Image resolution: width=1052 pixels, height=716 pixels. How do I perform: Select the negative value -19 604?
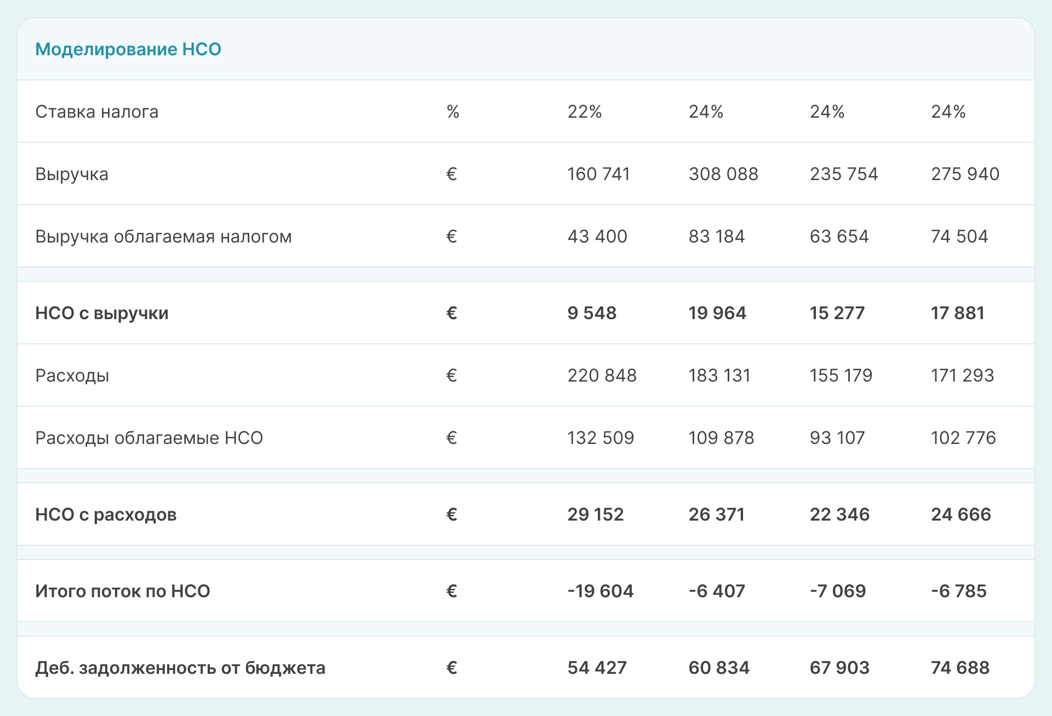coord(600,591)
